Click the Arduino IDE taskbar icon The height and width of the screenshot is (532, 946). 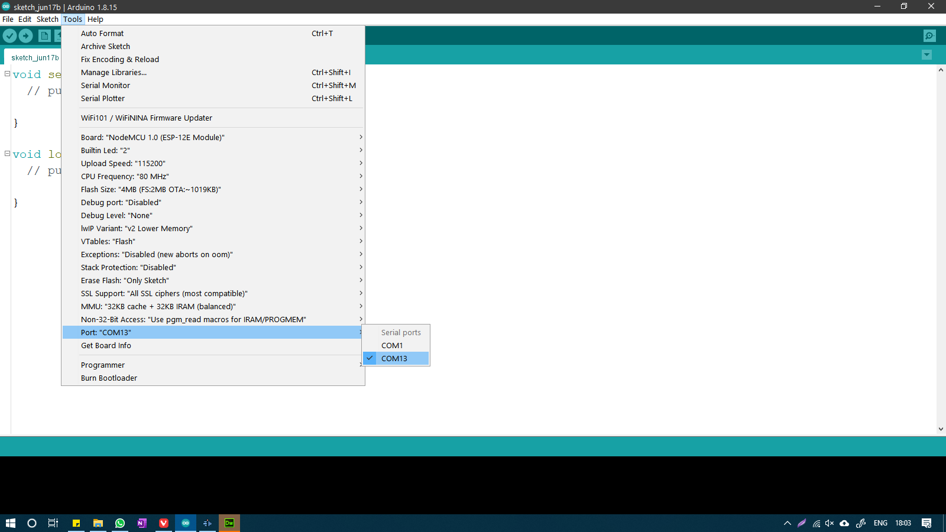click(x=186, y=523)
